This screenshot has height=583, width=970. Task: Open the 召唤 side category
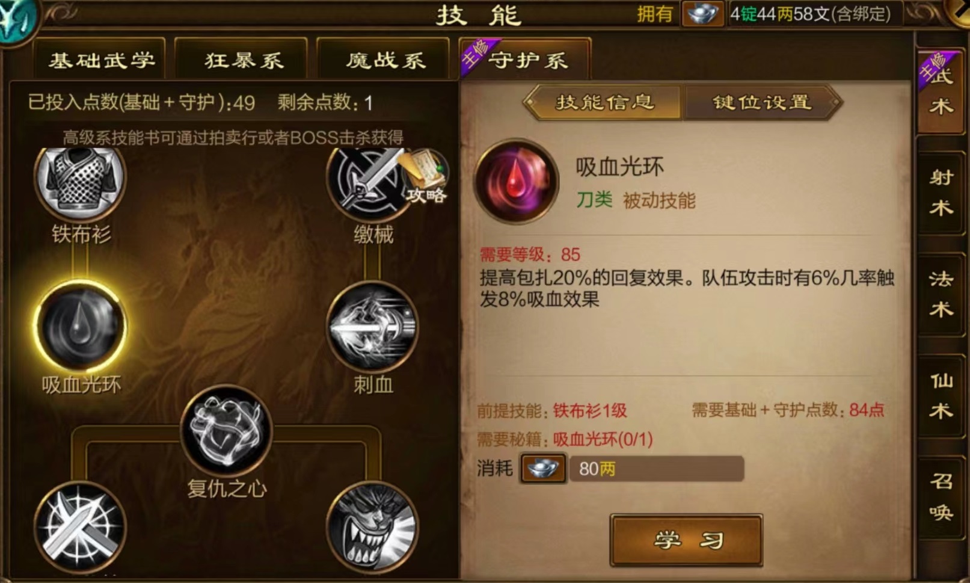(x=941, y=497)
